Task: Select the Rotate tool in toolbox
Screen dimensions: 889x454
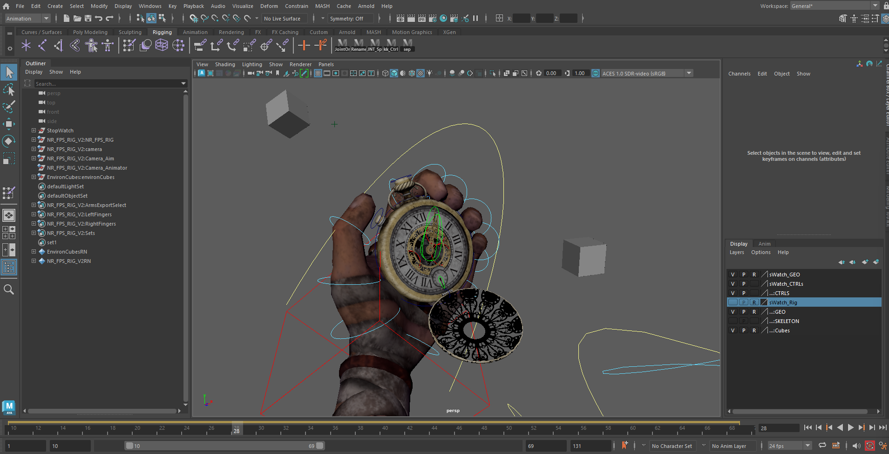Action: [9, 141]
